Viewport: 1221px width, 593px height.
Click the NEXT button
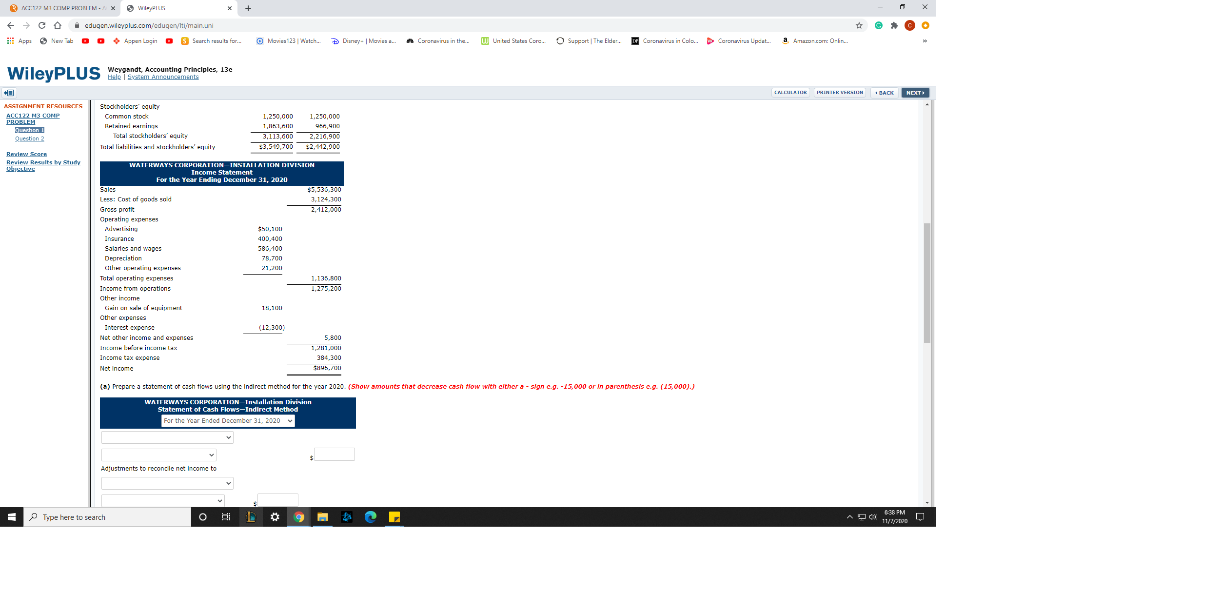914,92
